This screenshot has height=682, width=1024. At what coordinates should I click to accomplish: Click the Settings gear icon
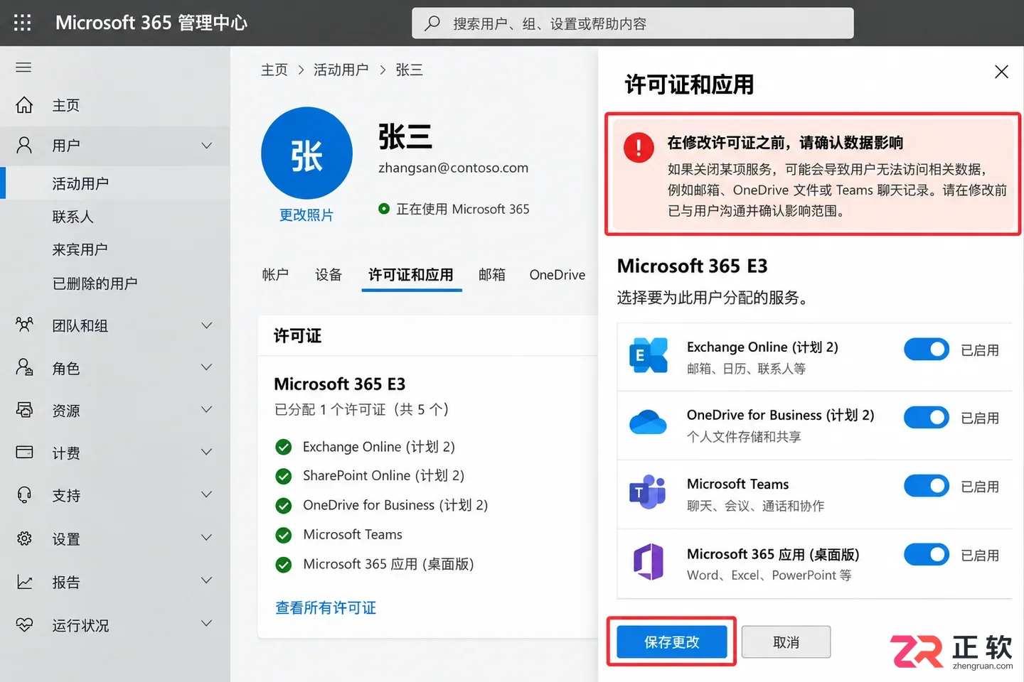pos(24,538)
